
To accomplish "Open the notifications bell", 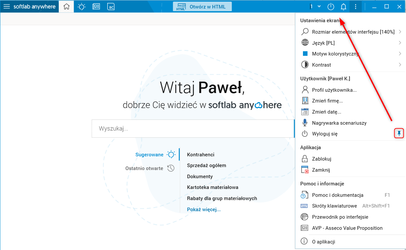I will [x=343, y=7].
